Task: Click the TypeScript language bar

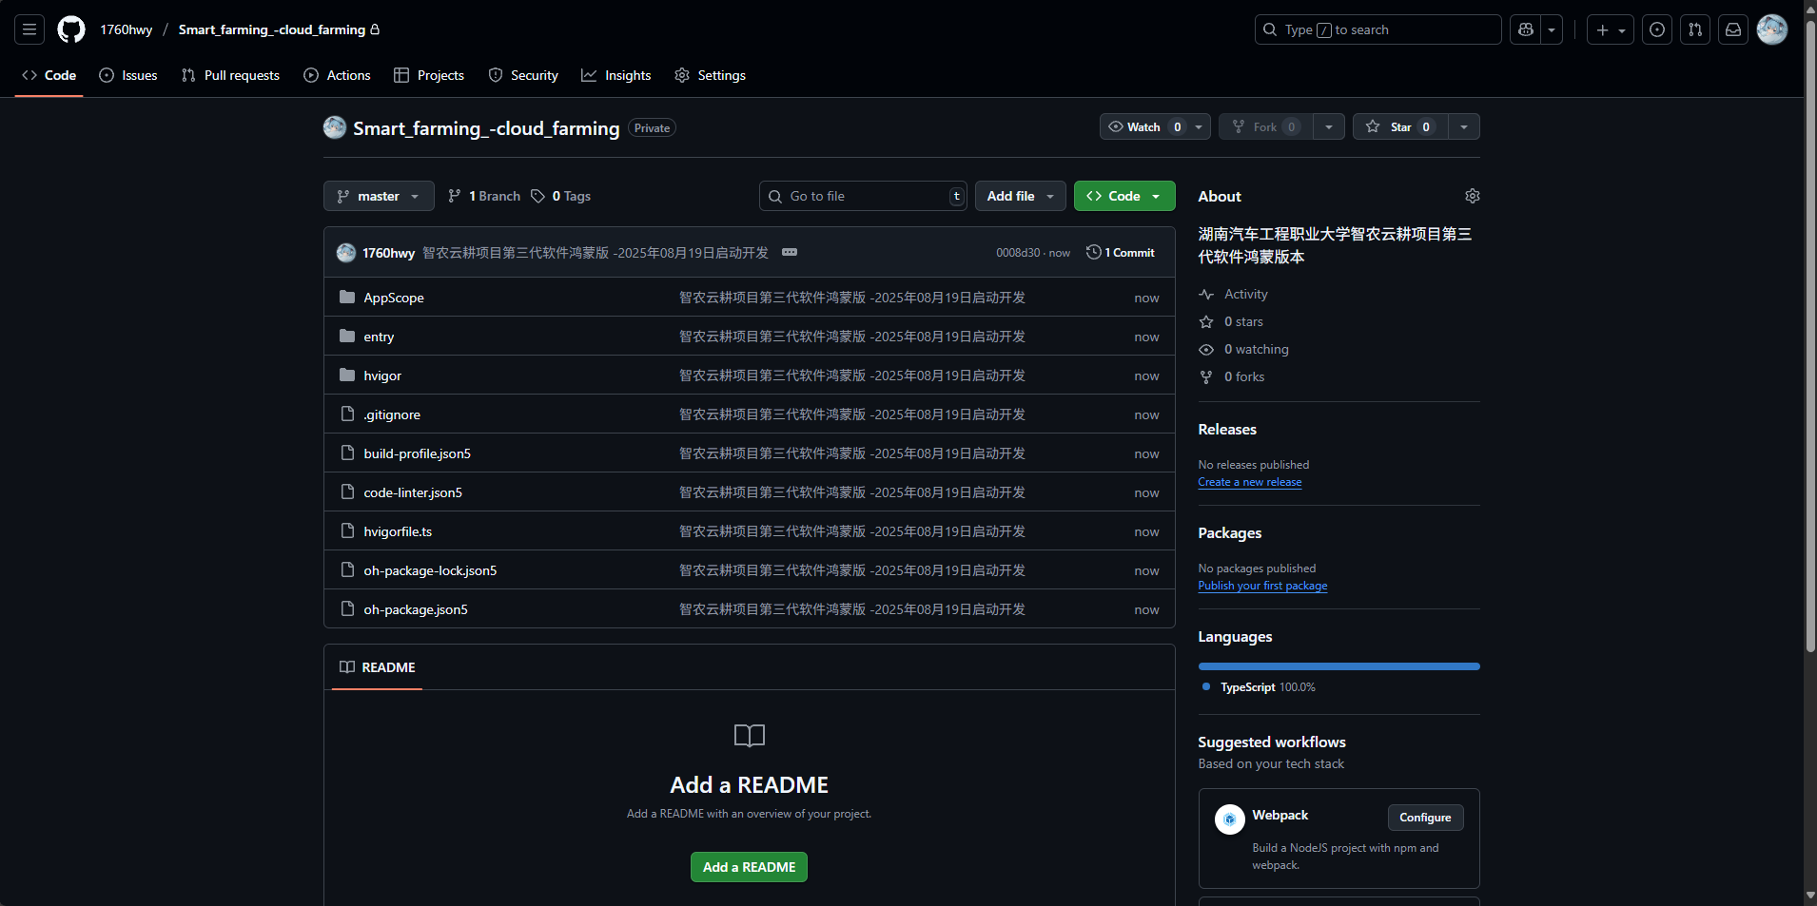Action: point(1338,666)
